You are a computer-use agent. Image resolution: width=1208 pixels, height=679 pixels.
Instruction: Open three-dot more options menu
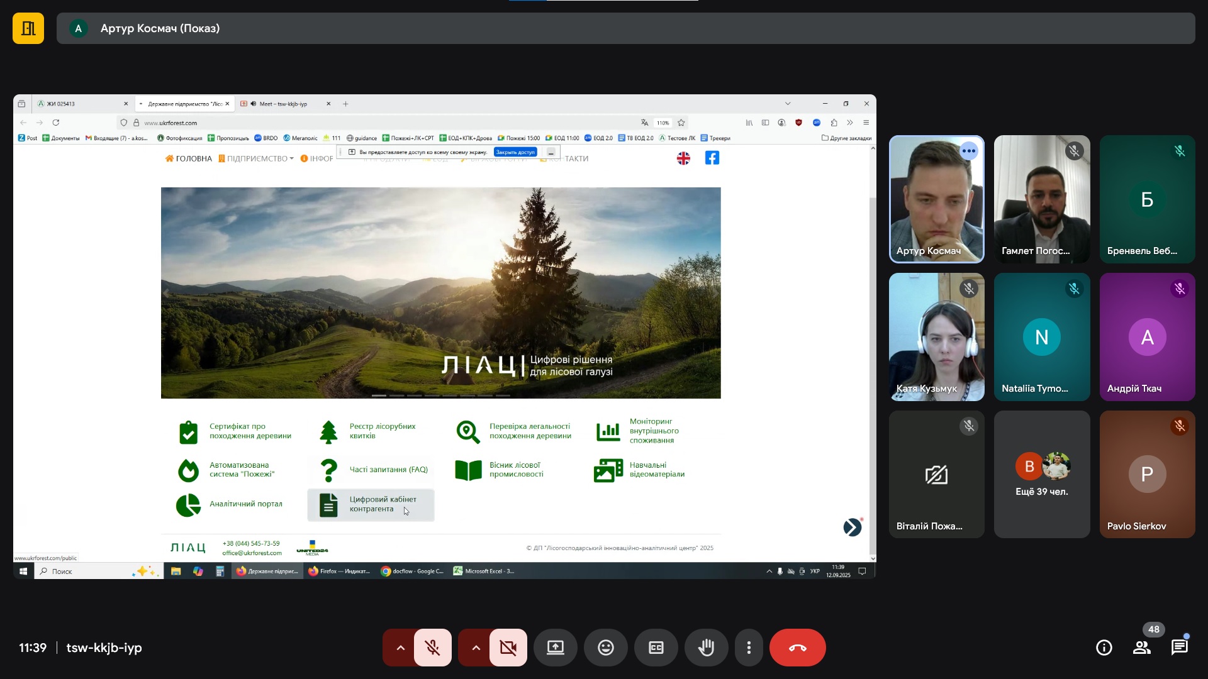tap(749, 648)
